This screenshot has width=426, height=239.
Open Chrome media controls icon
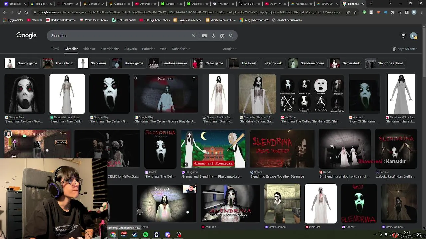(400, 12)
